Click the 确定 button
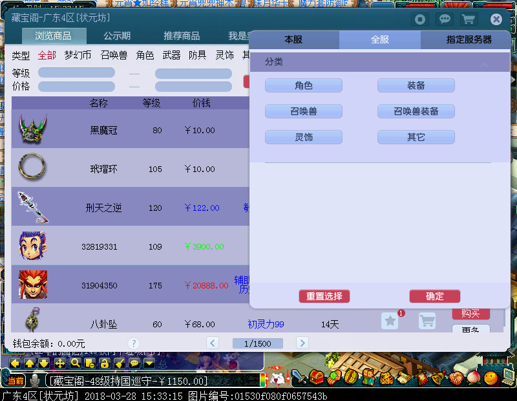Viewport: 517px width, 401px height. click(434, 296)
